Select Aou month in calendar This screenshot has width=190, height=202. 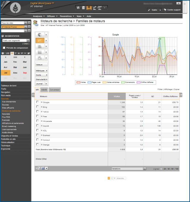(x=15, y=73)
